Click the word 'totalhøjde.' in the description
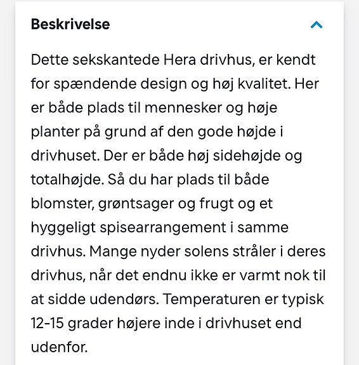 67,180
